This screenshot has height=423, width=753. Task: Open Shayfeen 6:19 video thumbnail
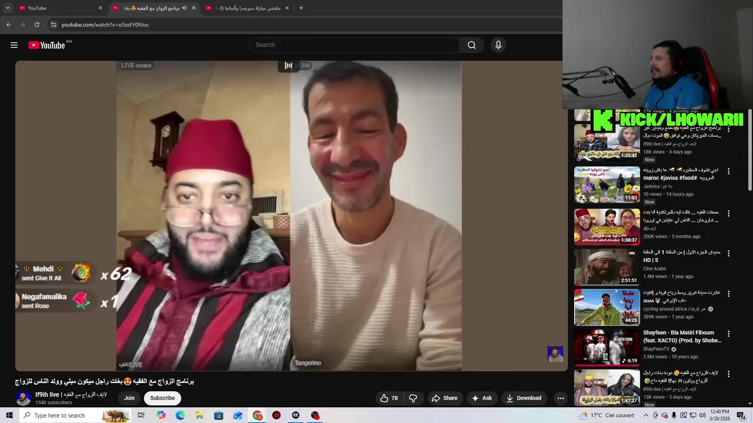[607, 347]
